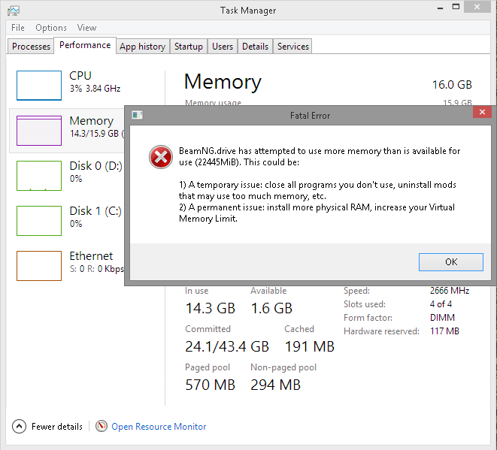Click the 'A temporary issue' message line
The width and height of the screenshot is (497, 450).
click(317, 185)
